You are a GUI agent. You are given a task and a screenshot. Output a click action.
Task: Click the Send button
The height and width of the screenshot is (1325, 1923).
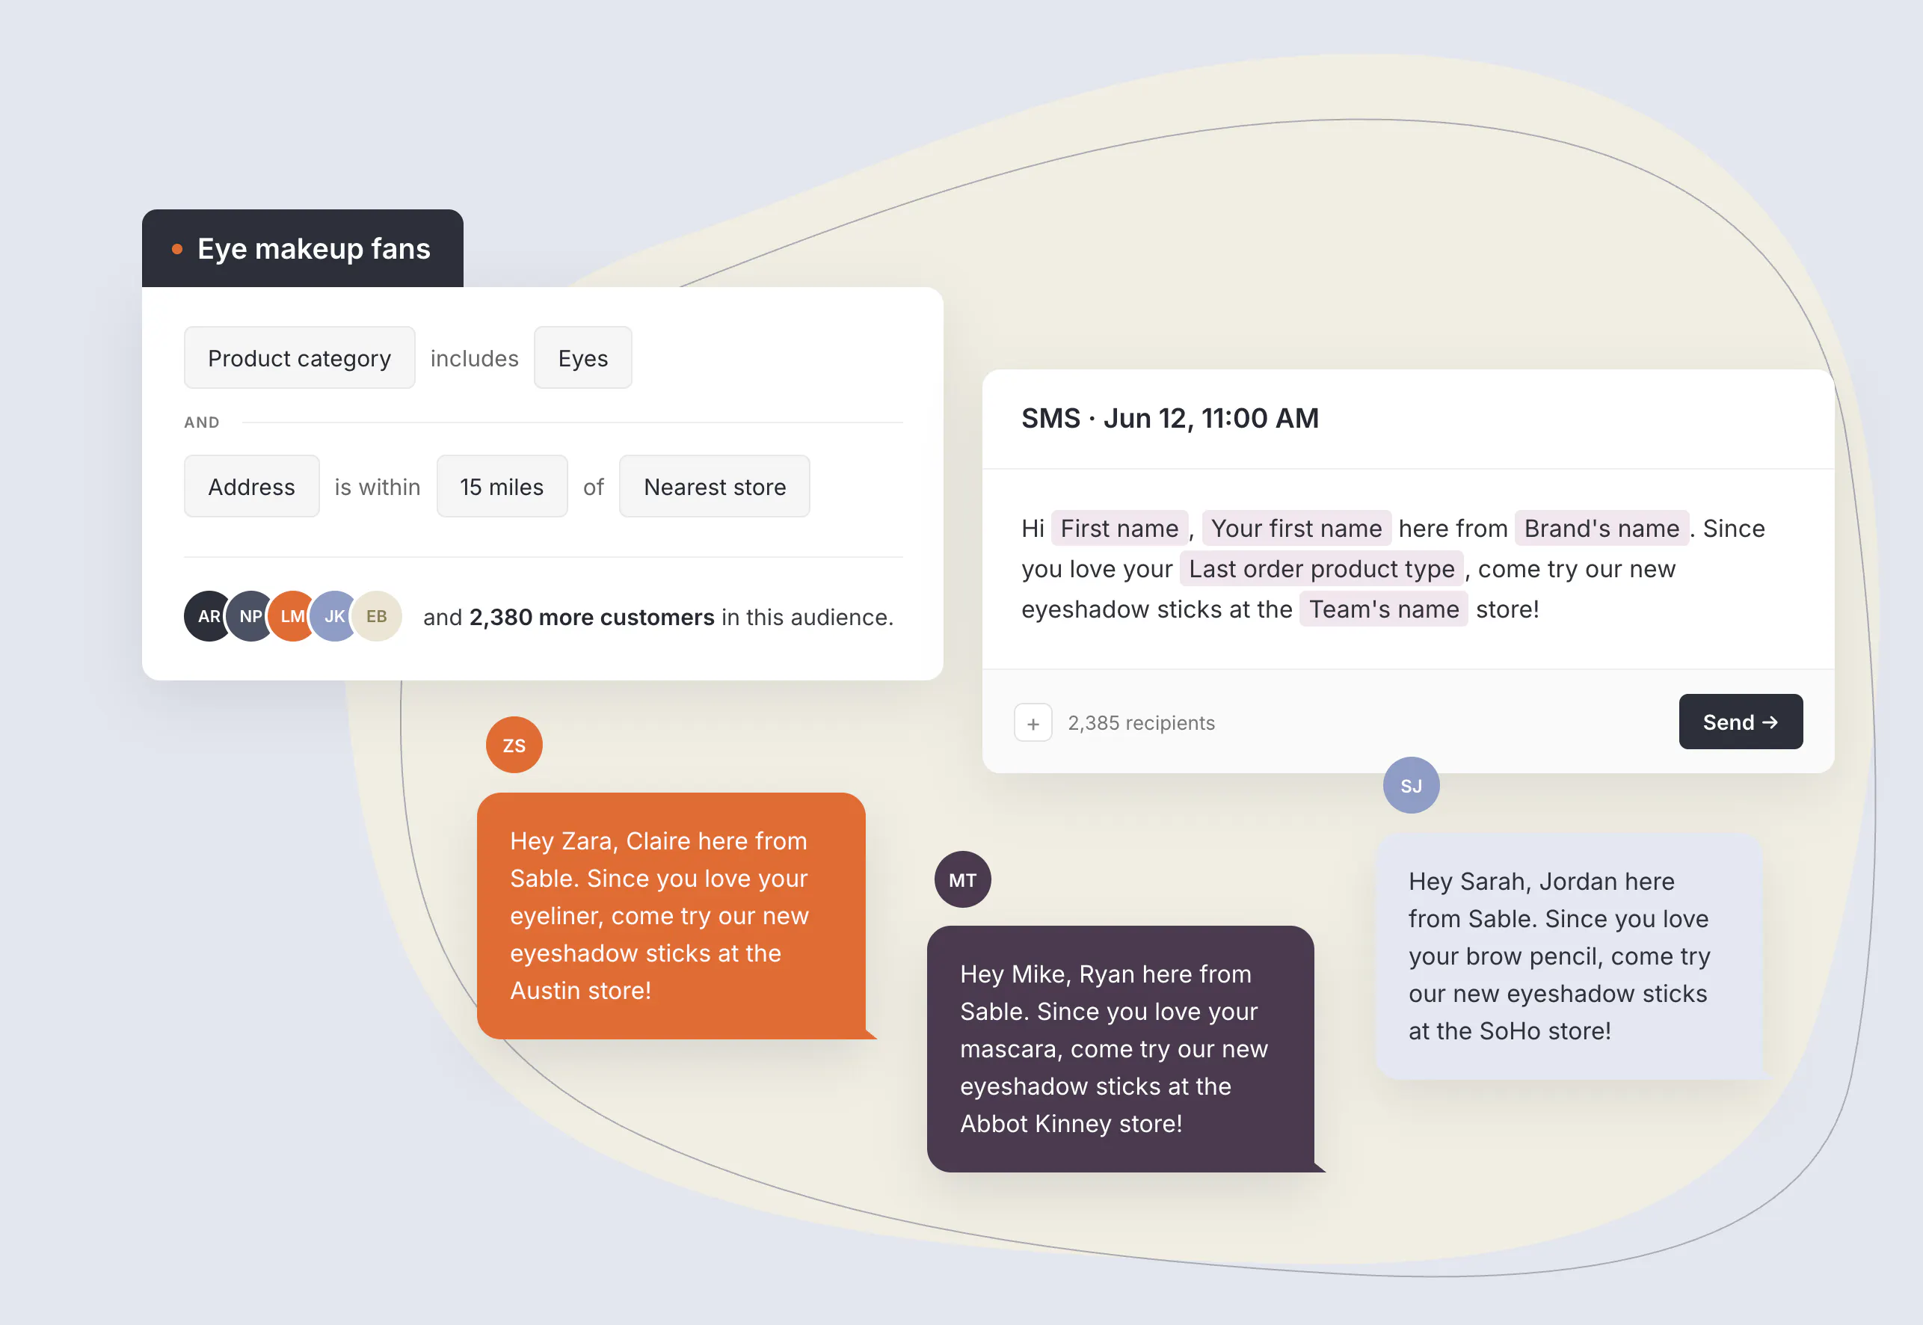[x=1741, y=722]
